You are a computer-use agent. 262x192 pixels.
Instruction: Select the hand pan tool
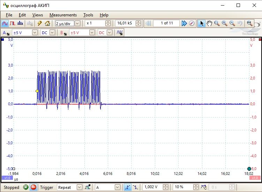[x=209, y=23]
